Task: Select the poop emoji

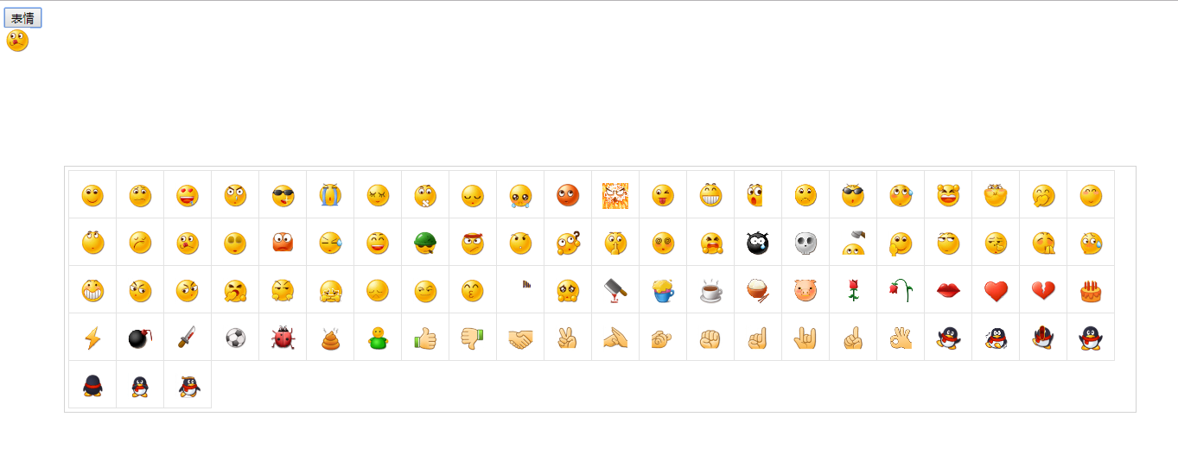Action: tap(330, 338)
